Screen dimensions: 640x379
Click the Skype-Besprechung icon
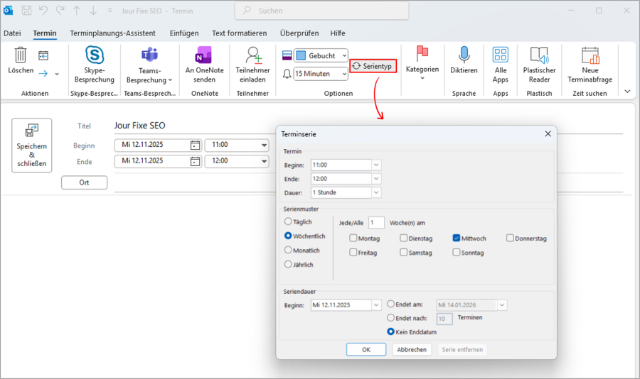[95, 55]
